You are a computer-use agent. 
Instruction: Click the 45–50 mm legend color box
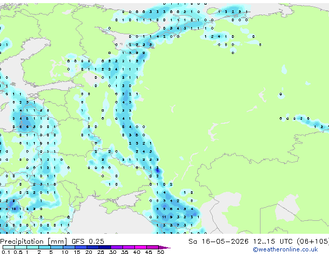153,247
